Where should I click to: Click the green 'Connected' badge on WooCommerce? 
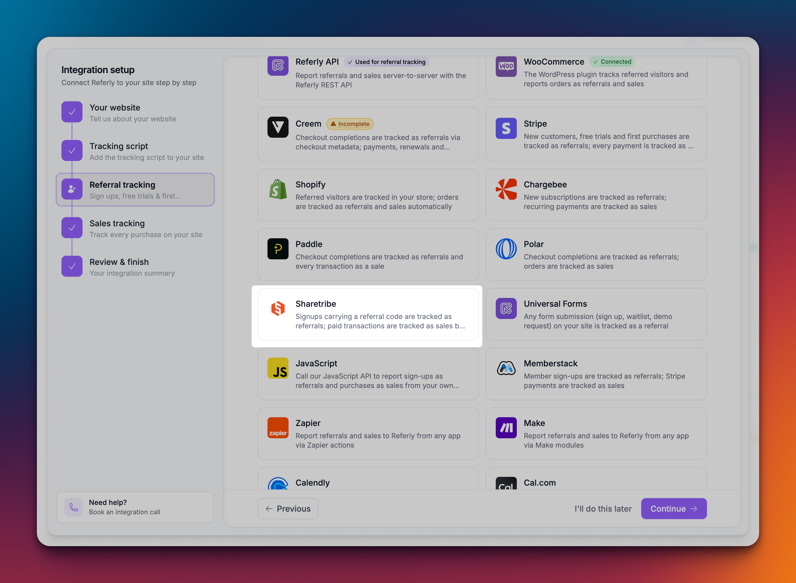click(612, 62)
